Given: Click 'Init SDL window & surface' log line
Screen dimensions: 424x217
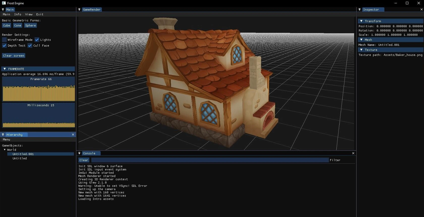Looking at the screenshot, I should pyautogui.click(x=100, y=166).
